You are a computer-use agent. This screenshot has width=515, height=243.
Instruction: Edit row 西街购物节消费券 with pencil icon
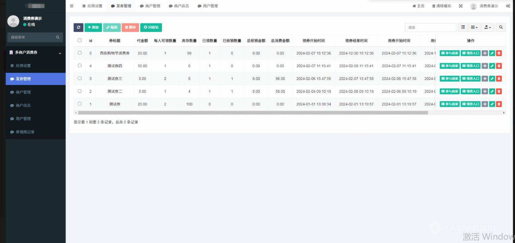tap(492, 53)
